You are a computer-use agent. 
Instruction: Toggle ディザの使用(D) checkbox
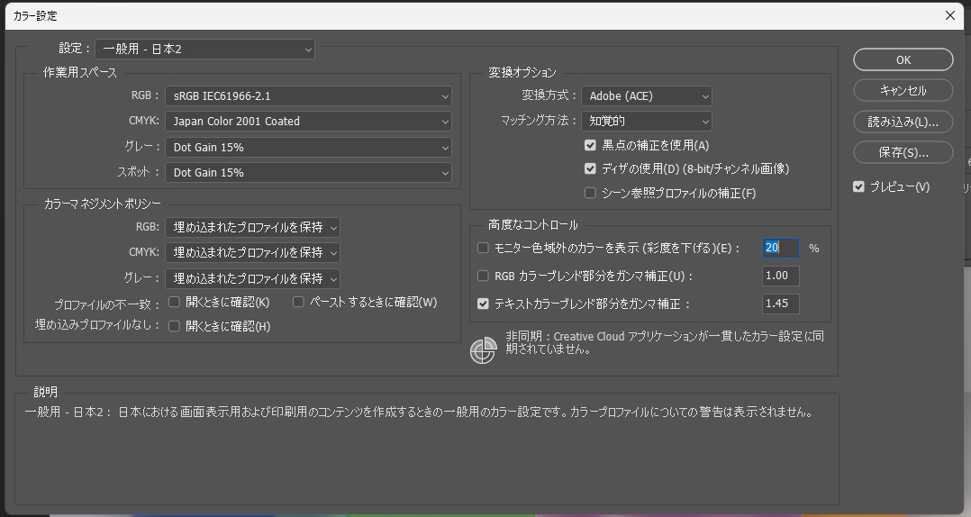(x=590, y=168)
